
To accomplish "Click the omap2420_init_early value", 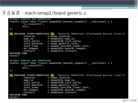I will click(x=66, y=41).
